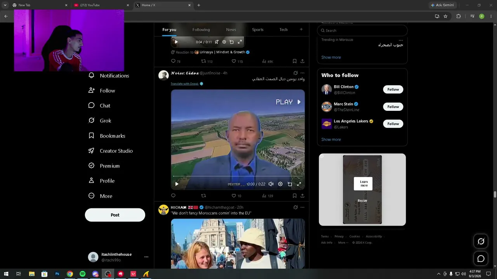Open Microsoft Store from the taskbar
The height and width of the screenshot is (279, 497).
tap(44, 274)
